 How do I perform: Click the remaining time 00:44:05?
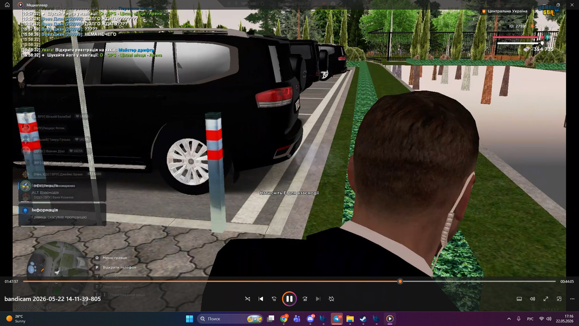coord(567,282)
